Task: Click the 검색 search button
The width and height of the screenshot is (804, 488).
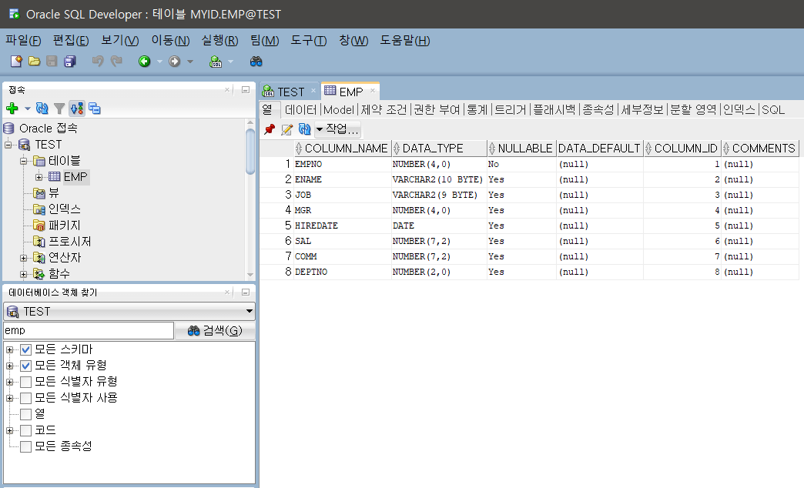Action: (x=215, y=331)
